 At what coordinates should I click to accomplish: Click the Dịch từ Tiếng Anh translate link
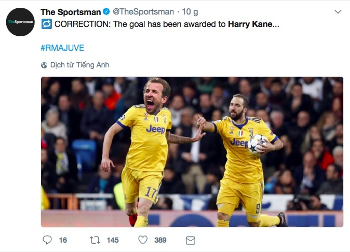pos(79,65)
